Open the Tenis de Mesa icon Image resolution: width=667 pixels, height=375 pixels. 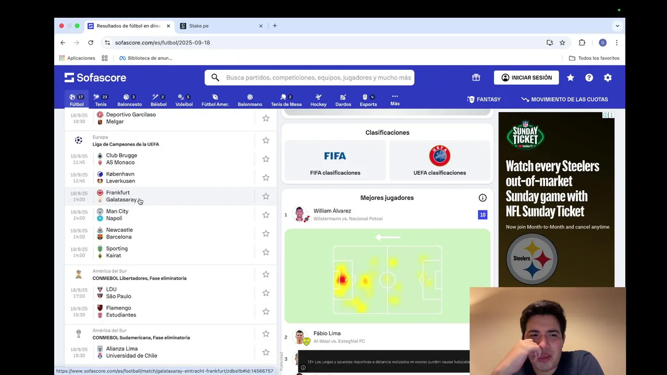pyautogui.click(x=286, y=100)
